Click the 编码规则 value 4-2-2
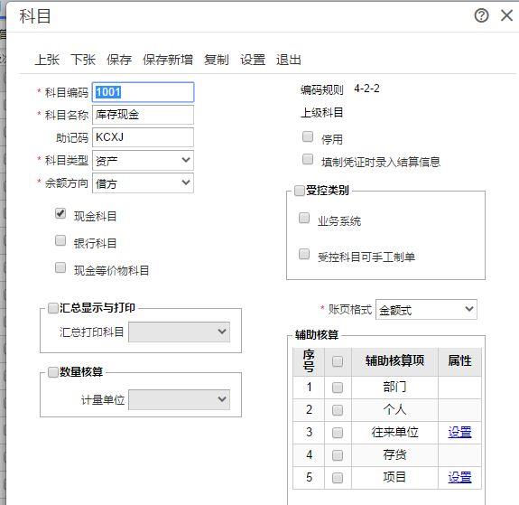This screenshot has height=505, width=519. pos(366,89)
